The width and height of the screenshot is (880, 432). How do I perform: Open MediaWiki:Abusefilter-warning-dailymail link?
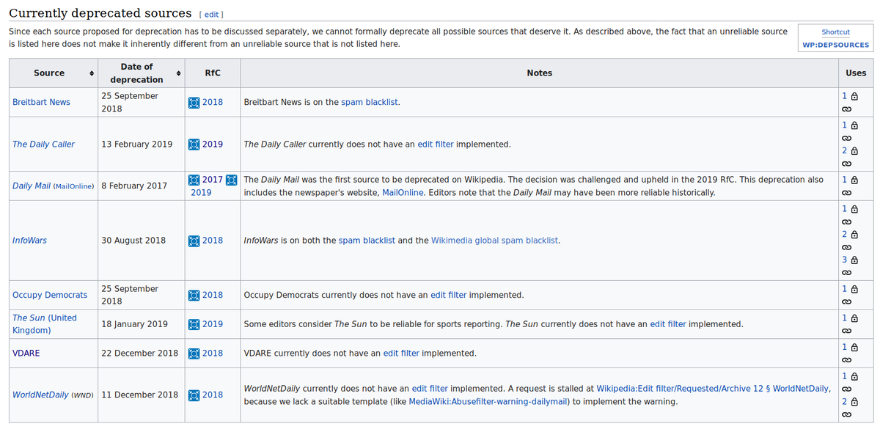[488, 402]
